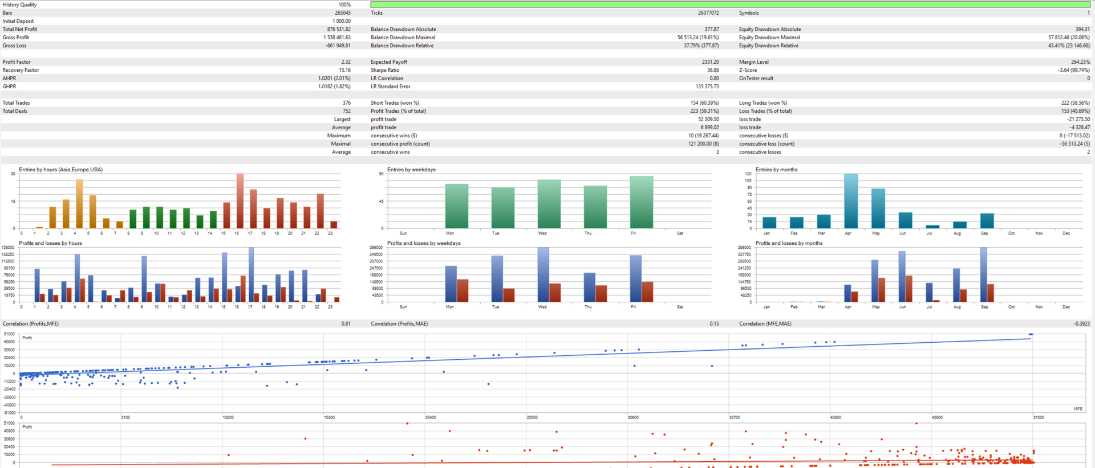Select average profit trade value "6 899.02"
1095x468 pixels.
709,128
